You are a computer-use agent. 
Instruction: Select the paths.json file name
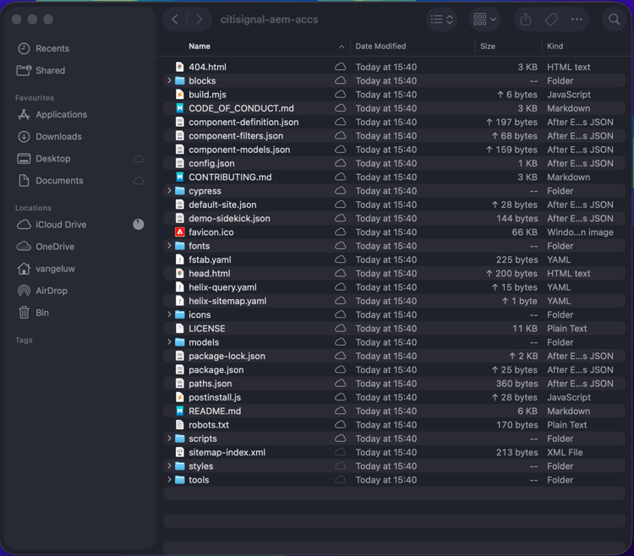click(210, 384)
